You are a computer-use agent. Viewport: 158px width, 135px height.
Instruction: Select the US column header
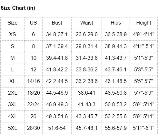click(x=34, y=23)
